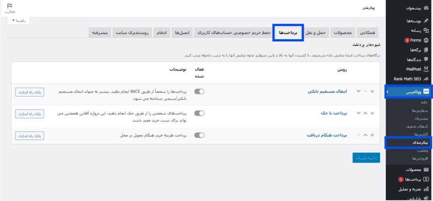Image resolution: width=433 pixels, height=201 pixels.
Task: Click the sidebar Payments (پرداخت‌ها) dollar icon
Action: [x=426, y=180]
